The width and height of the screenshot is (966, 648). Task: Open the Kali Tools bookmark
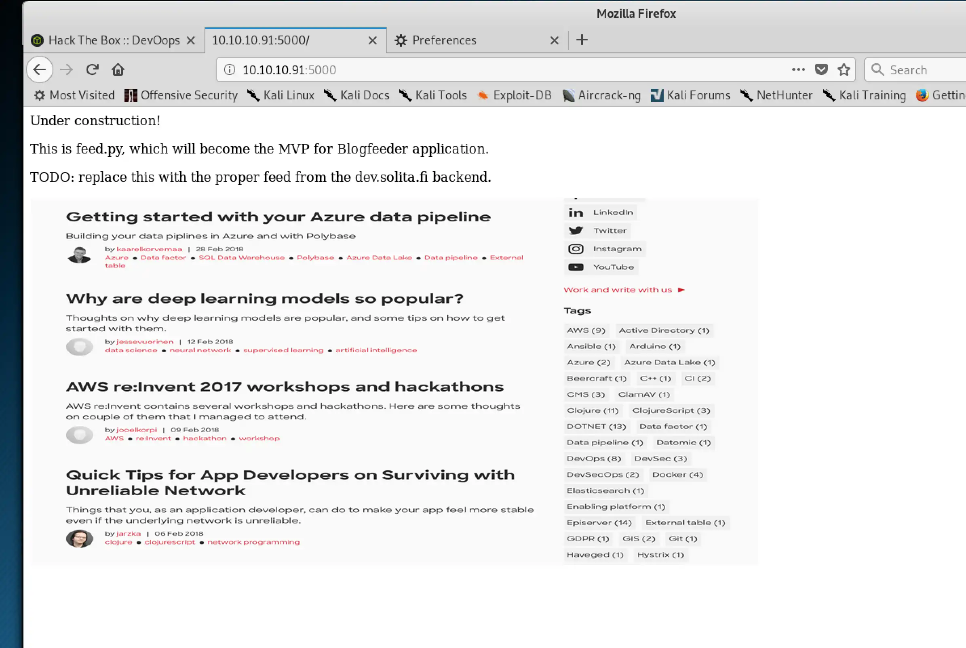433,95
